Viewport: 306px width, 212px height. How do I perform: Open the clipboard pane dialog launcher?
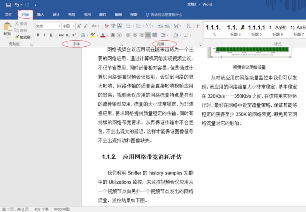coord(32,45)
